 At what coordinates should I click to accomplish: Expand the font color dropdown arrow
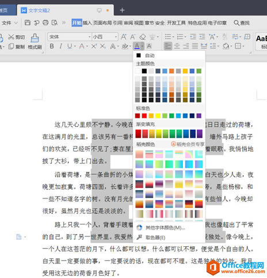(x=142, y=46)
